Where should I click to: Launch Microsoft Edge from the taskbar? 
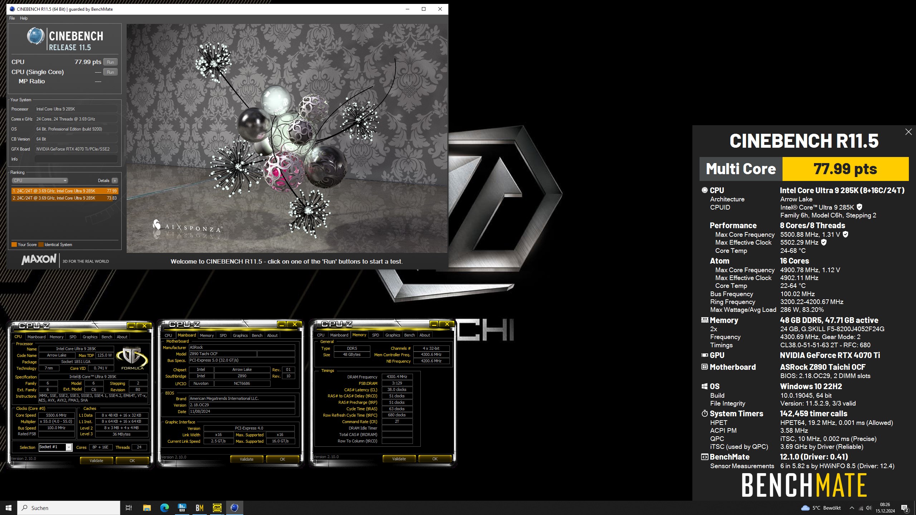(164, 508)
